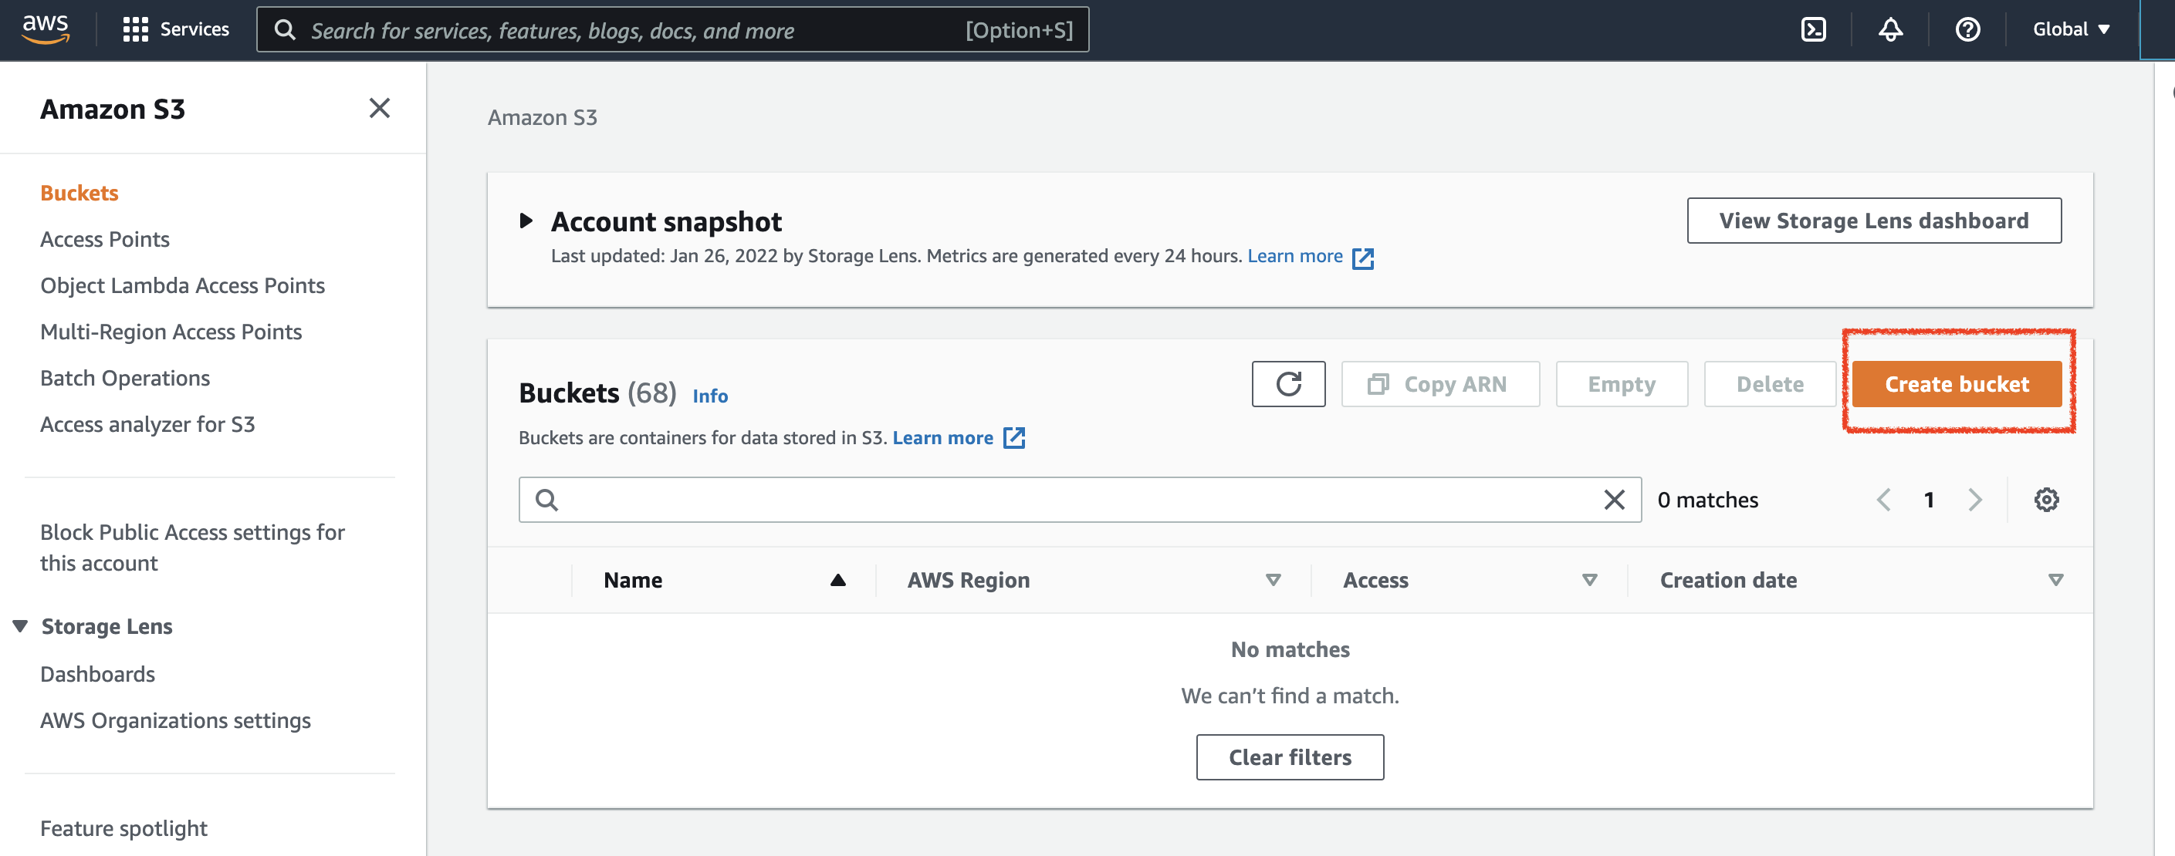This screenshot has width=2175, height=856.
Task: Close the Amazon S3 side panel
Action: click(x=379, y=108)
